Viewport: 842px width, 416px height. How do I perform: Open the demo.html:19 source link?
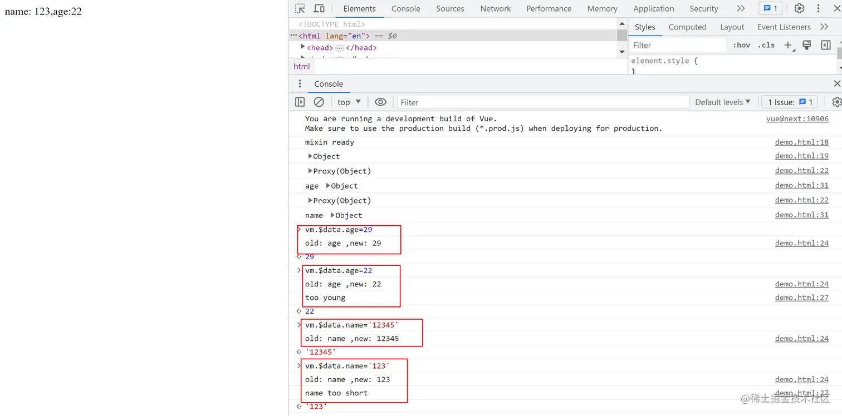tap(801, 156)
